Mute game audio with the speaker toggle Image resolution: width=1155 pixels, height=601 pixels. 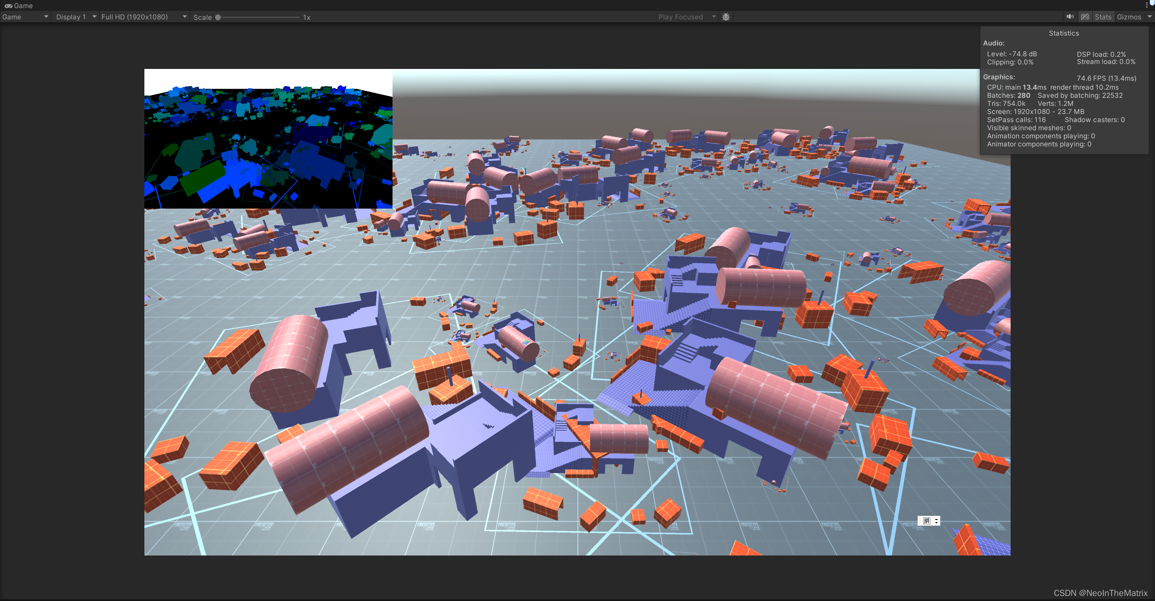(x=1070, y=17)
